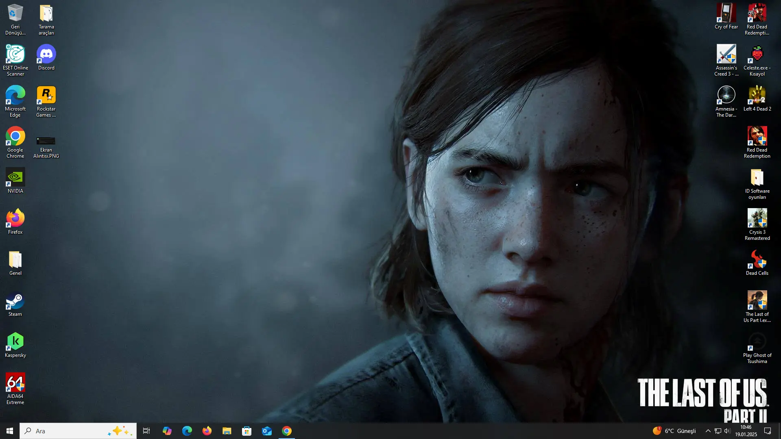
Task: Select the Crysis 3 Remastered shortcut
Action: [x=757, y=225]
